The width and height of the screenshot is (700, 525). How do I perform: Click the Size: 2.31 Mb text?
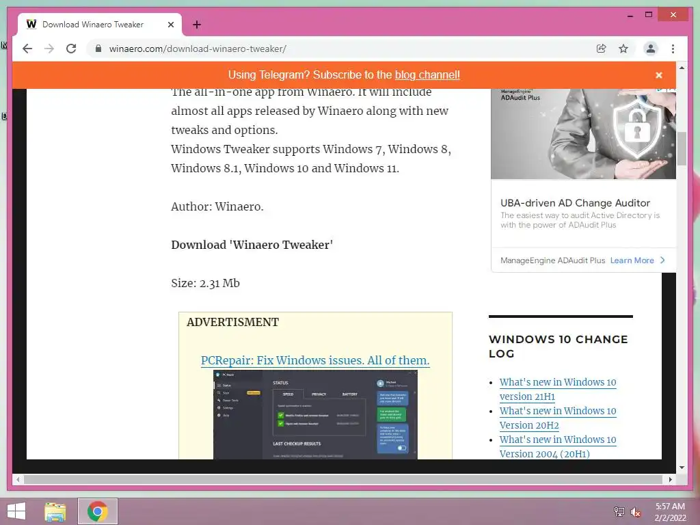[x=205, y=283]
